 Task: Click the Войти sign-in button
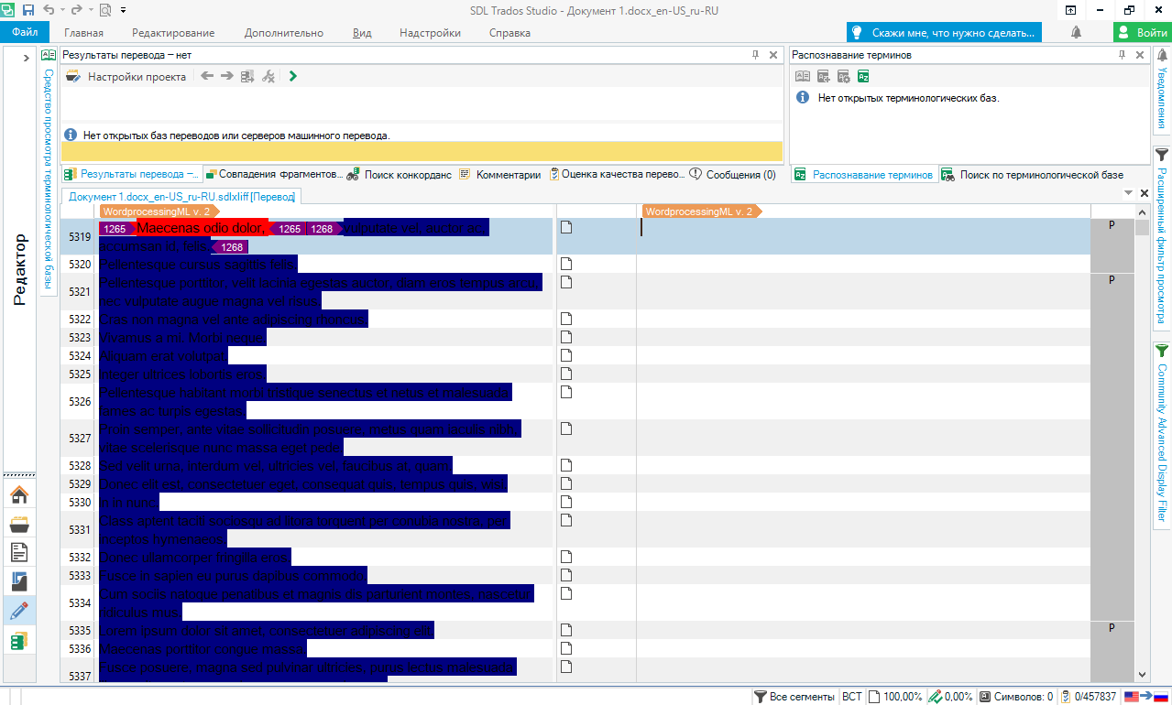(x=1142, y=33)
